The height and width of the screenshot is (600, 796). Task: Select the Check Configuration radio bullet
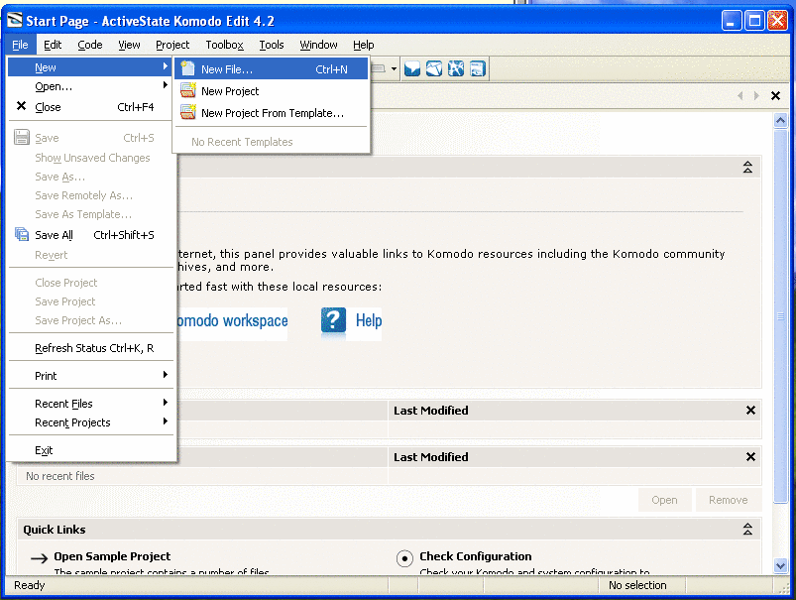(x=404, y=558)
